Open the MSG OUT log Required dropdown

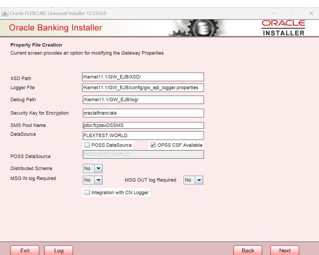tap(193, 180)
